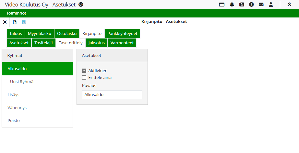Open the help question mark icon
299x153 pixels.
point(251,5)
